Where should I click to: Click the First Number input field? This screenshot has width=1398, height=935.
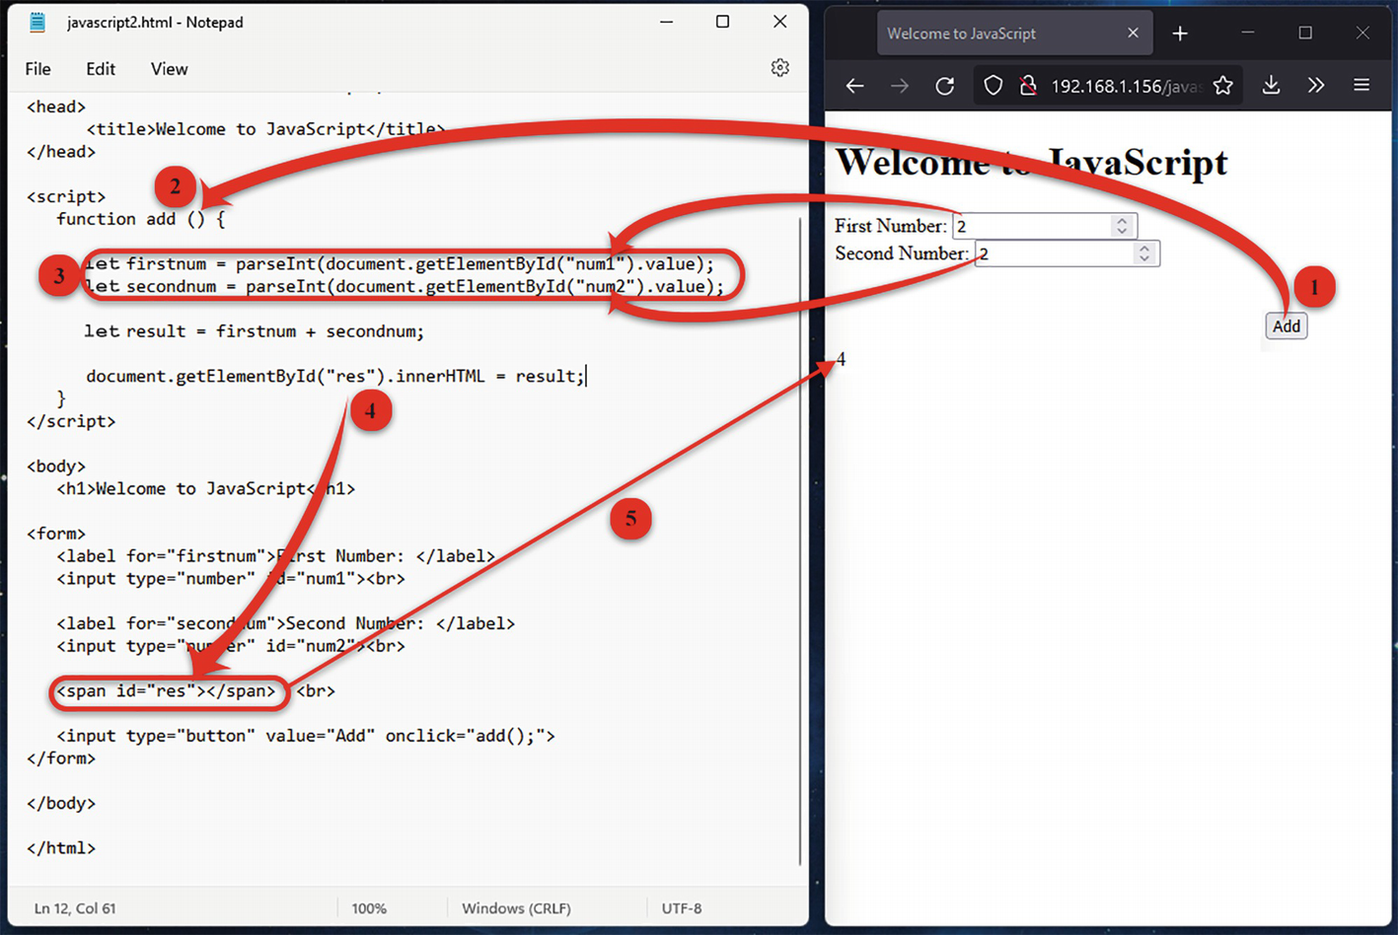[x=1031, y=226]
